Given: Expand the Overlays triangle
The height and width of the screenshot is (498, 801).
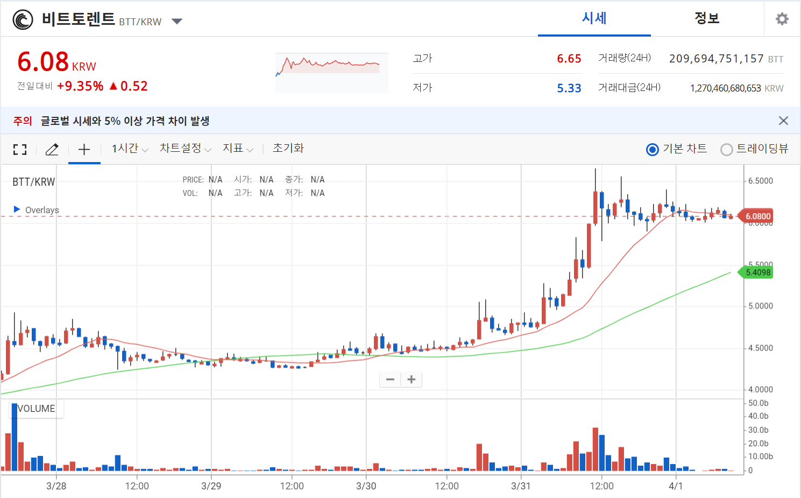Looking at the screenshot, I should pyautogui.click(x=17, y=209).
